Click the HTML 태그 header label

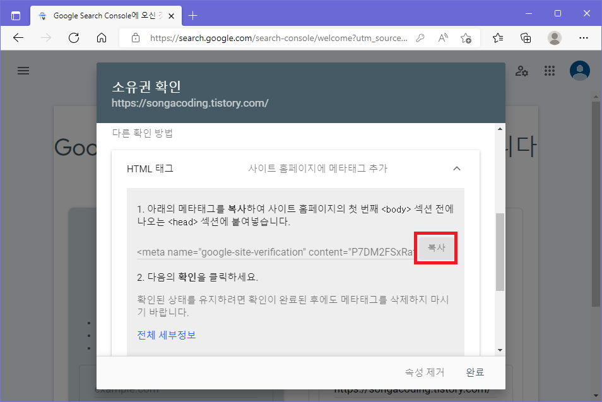coord(150,168)
